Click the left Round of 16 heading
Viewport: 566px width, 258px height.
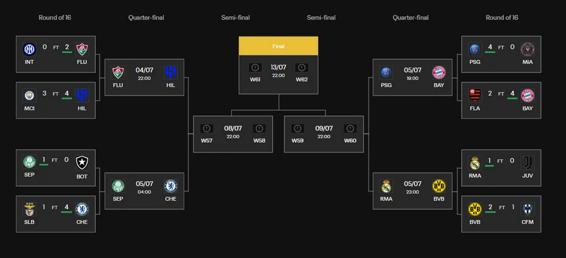[55, 17]
